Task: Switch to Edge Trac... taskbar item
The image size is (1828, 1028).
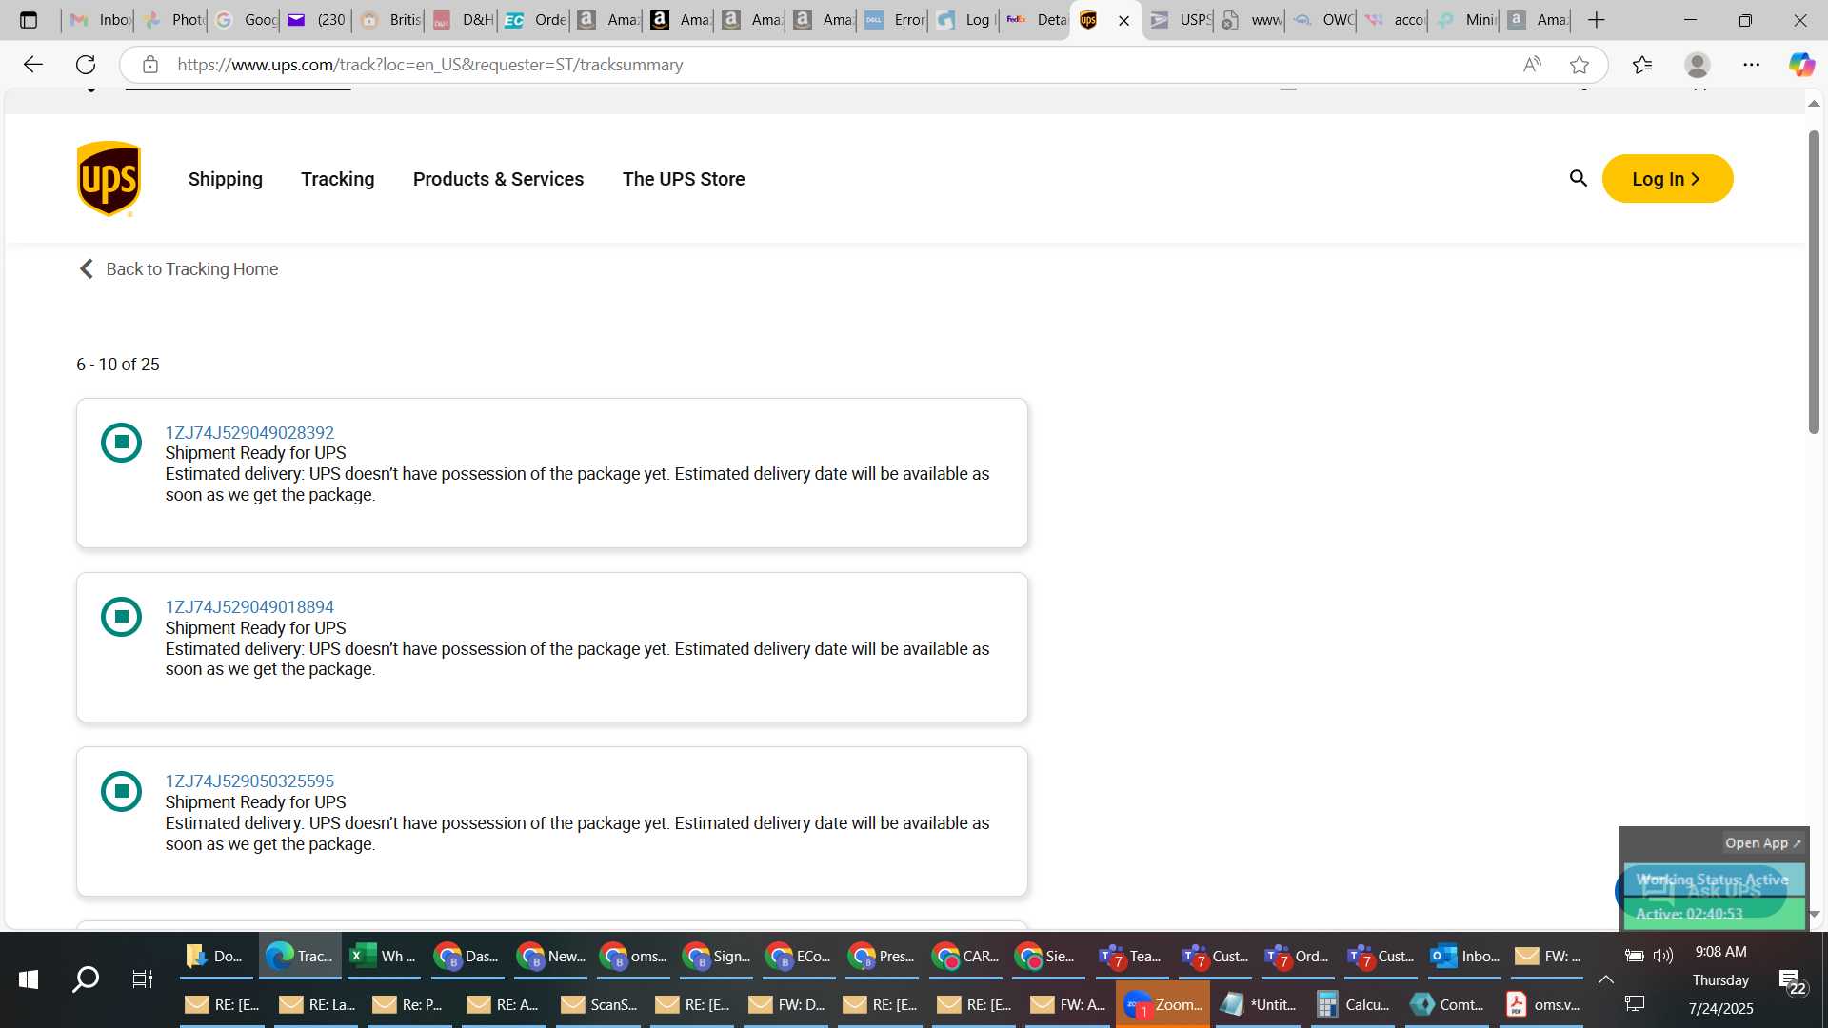Action: point(300,956)
